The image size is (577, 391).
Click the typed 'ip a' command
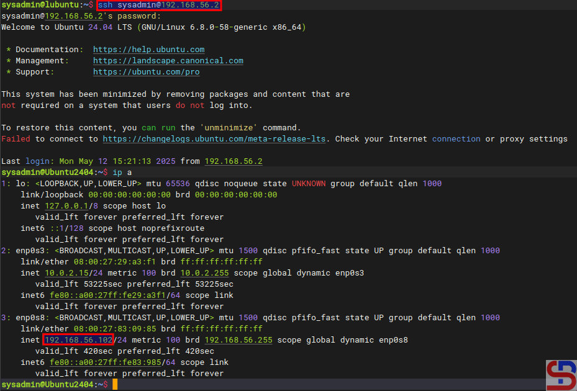click(124, 173)
